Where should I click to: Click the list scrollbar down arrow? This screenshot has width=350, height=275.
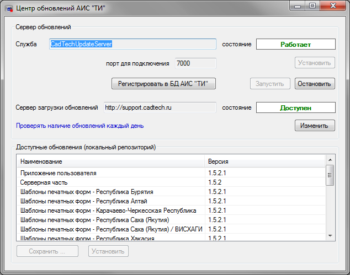point(330,235)
